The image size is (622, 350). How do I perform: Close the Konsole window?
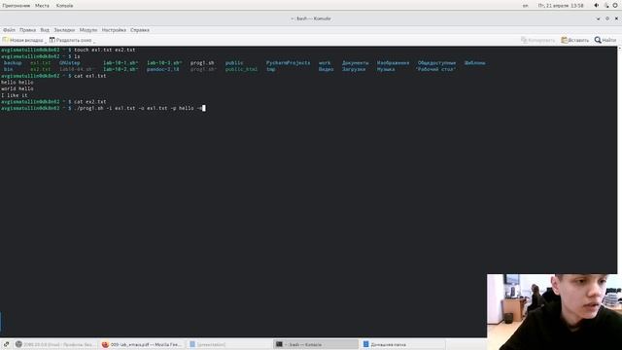pos(616,18)
